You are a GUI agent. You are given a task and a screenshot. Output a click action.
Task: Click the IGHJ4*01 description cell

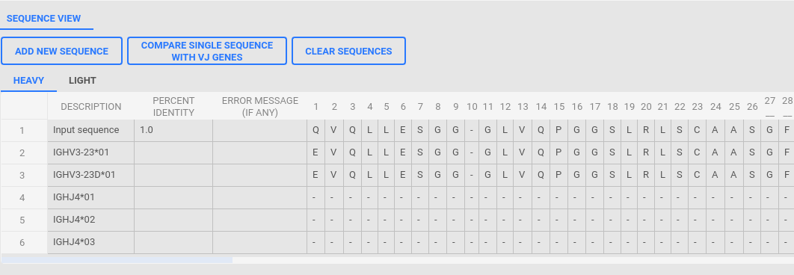tap(91, 197)
